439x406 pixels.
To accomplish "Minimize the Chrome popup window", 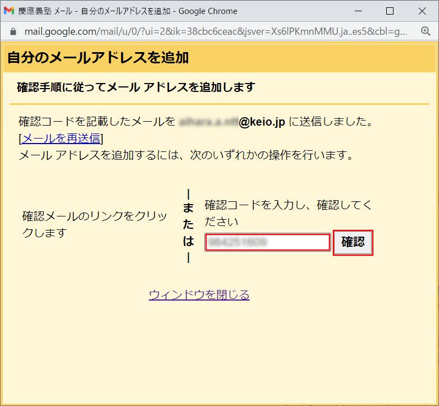I will [x=359, y=11].
